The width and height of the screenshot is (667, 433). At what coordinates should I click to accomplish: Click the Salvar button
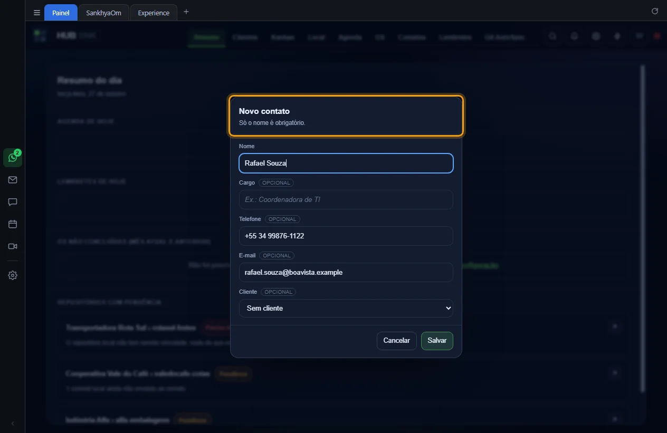click(437, 341)
